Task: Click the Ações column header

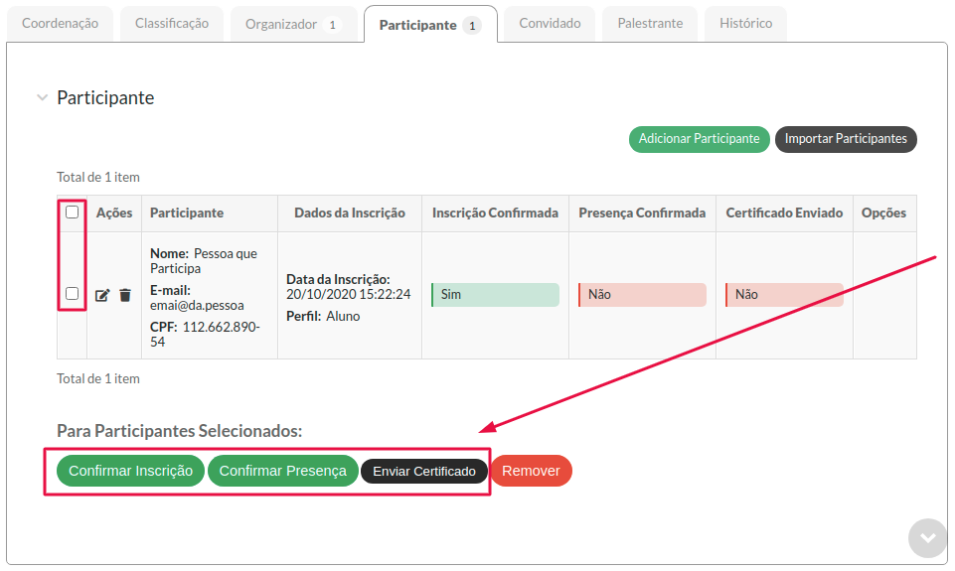Action: pos(114,214)
